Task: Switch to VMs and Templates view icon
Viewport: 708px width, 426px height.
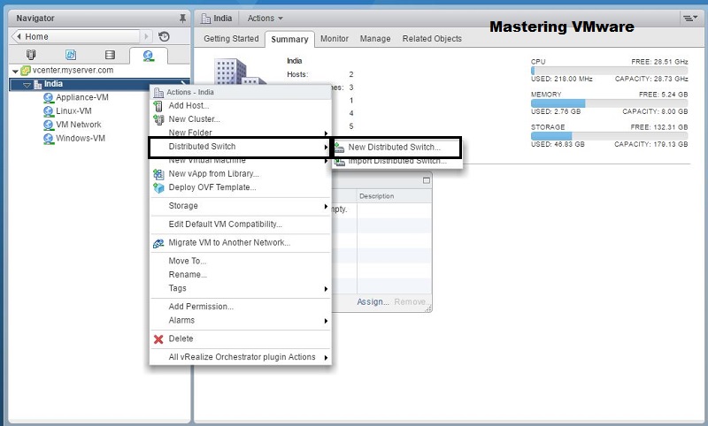Action: 71,55
